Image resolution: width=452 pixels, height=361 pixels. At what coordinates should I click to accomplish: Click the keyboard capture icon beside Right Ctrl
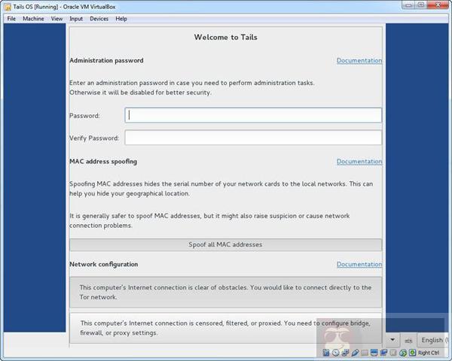pyautogui.click(x=412, y=353)
